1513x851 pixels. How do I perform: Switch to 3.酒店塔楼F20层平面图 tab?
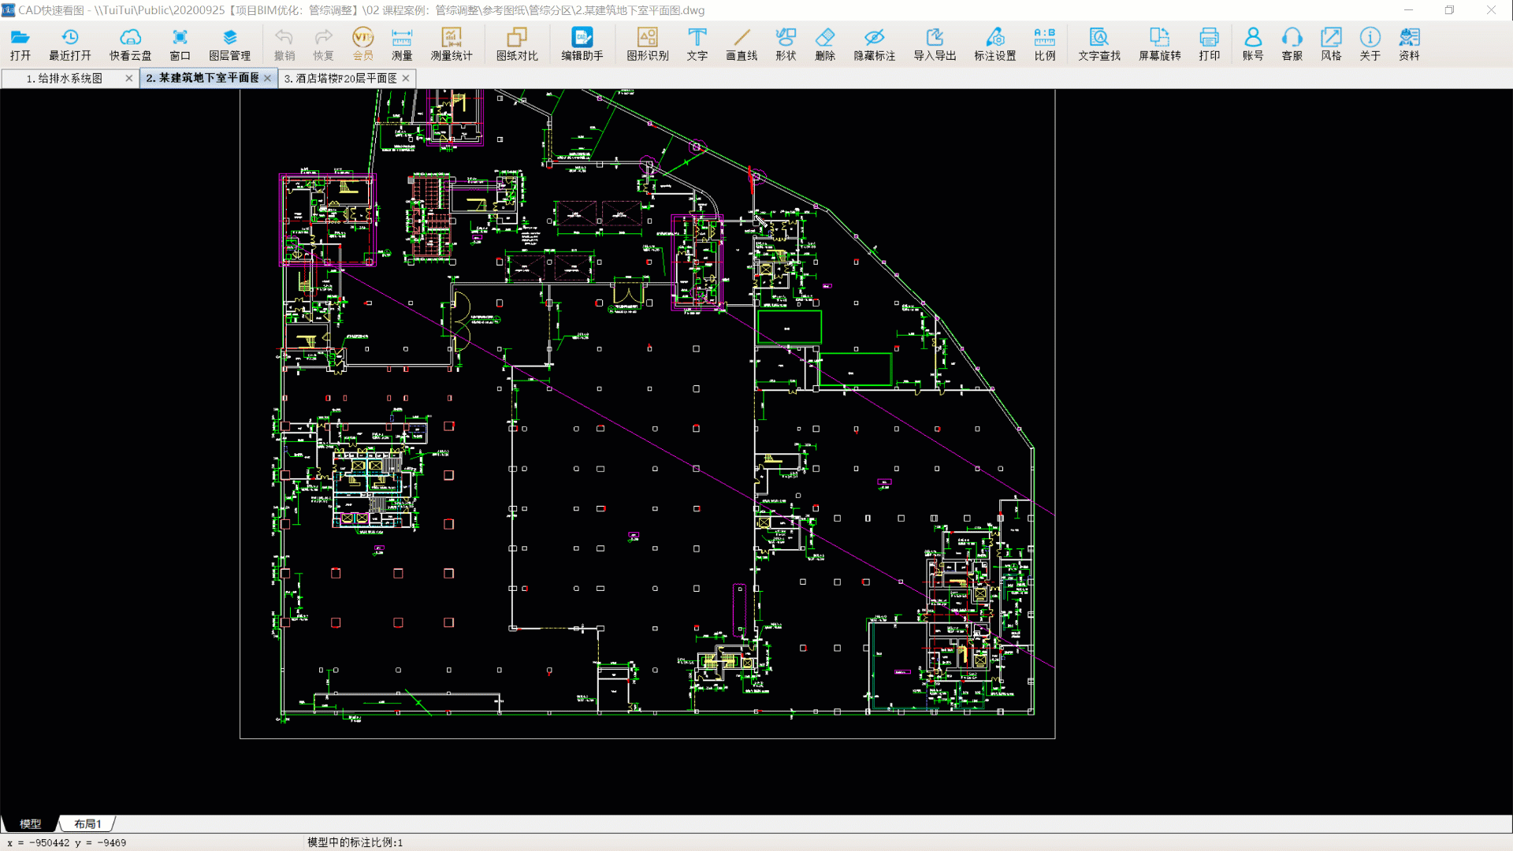340,78
